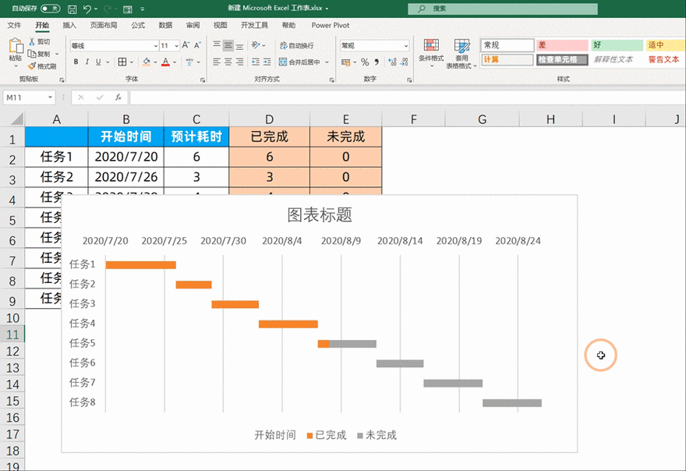
Task: Expand the number format 常规 dropdown
Action: 405,46
